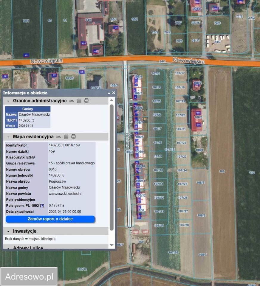260x286 pixels.
Task: Click parcel 59/1 on the map
Action: (26, 21)
